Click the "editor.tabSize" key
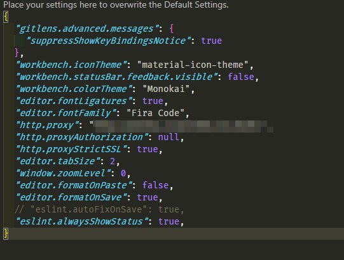Image resolution: width=344 pixels, height=260 pixels. (58, 161)
